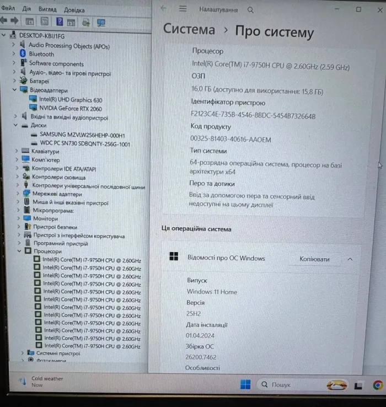Select Пристрої безпеки category
Image resolution: width=386 pixels, height=407 pixels.
55,227
